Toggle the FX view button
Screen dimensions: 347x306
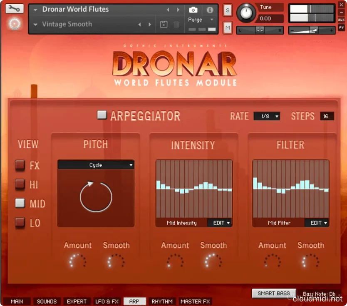pyautogui.click(x=20, y=165)
